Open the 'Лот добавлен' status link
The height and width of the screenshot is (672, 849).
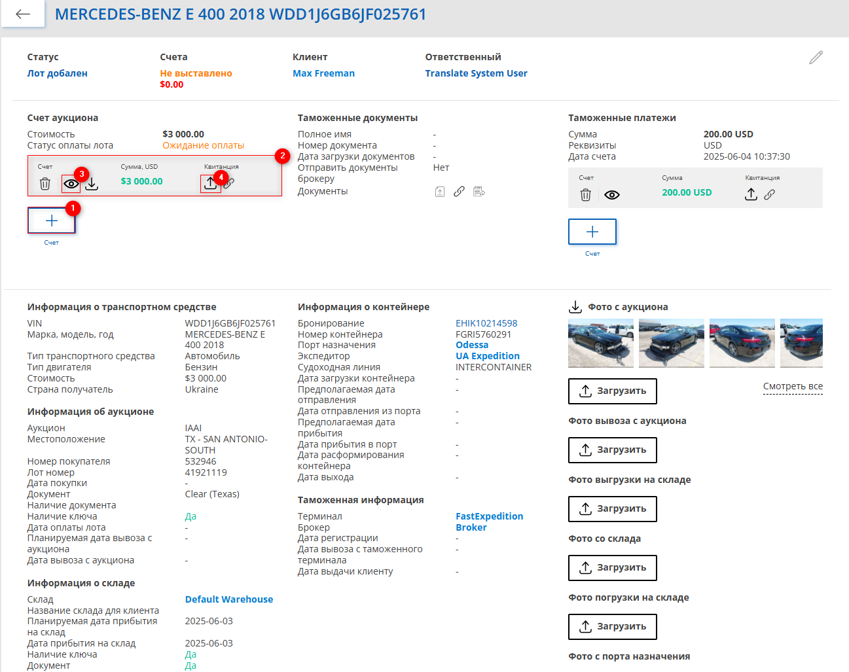(x=58, y=73)
